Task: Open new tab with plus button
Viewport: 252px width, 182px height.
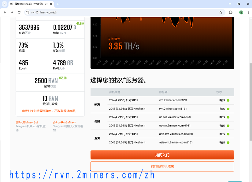Action: (x=58, y=4)
